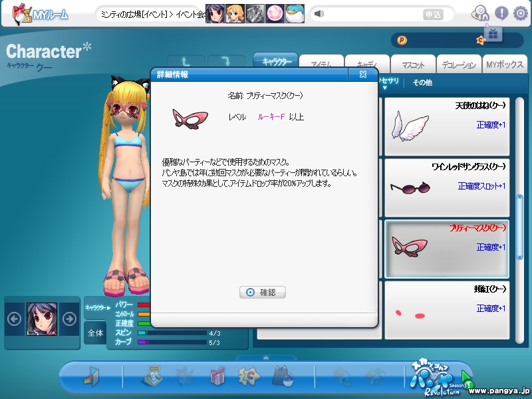Select next character with right arrow
The width and height of the screenshot is (532, 399).
pos(69,319)
